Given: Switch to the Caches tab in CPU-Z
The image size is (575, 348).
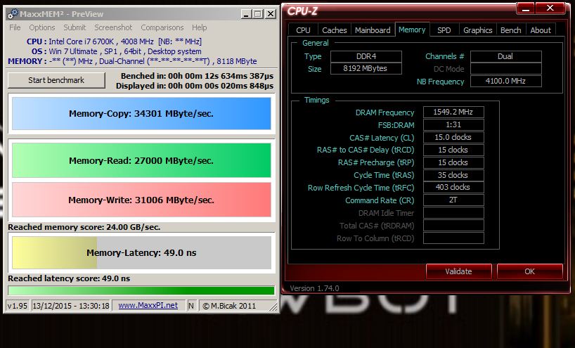Looking at the screenshot, I should coord(335,30).
